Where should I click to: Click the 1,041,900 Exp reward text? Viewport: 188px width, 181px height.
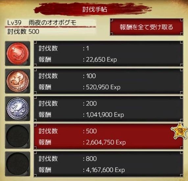(x=105, y=115)
